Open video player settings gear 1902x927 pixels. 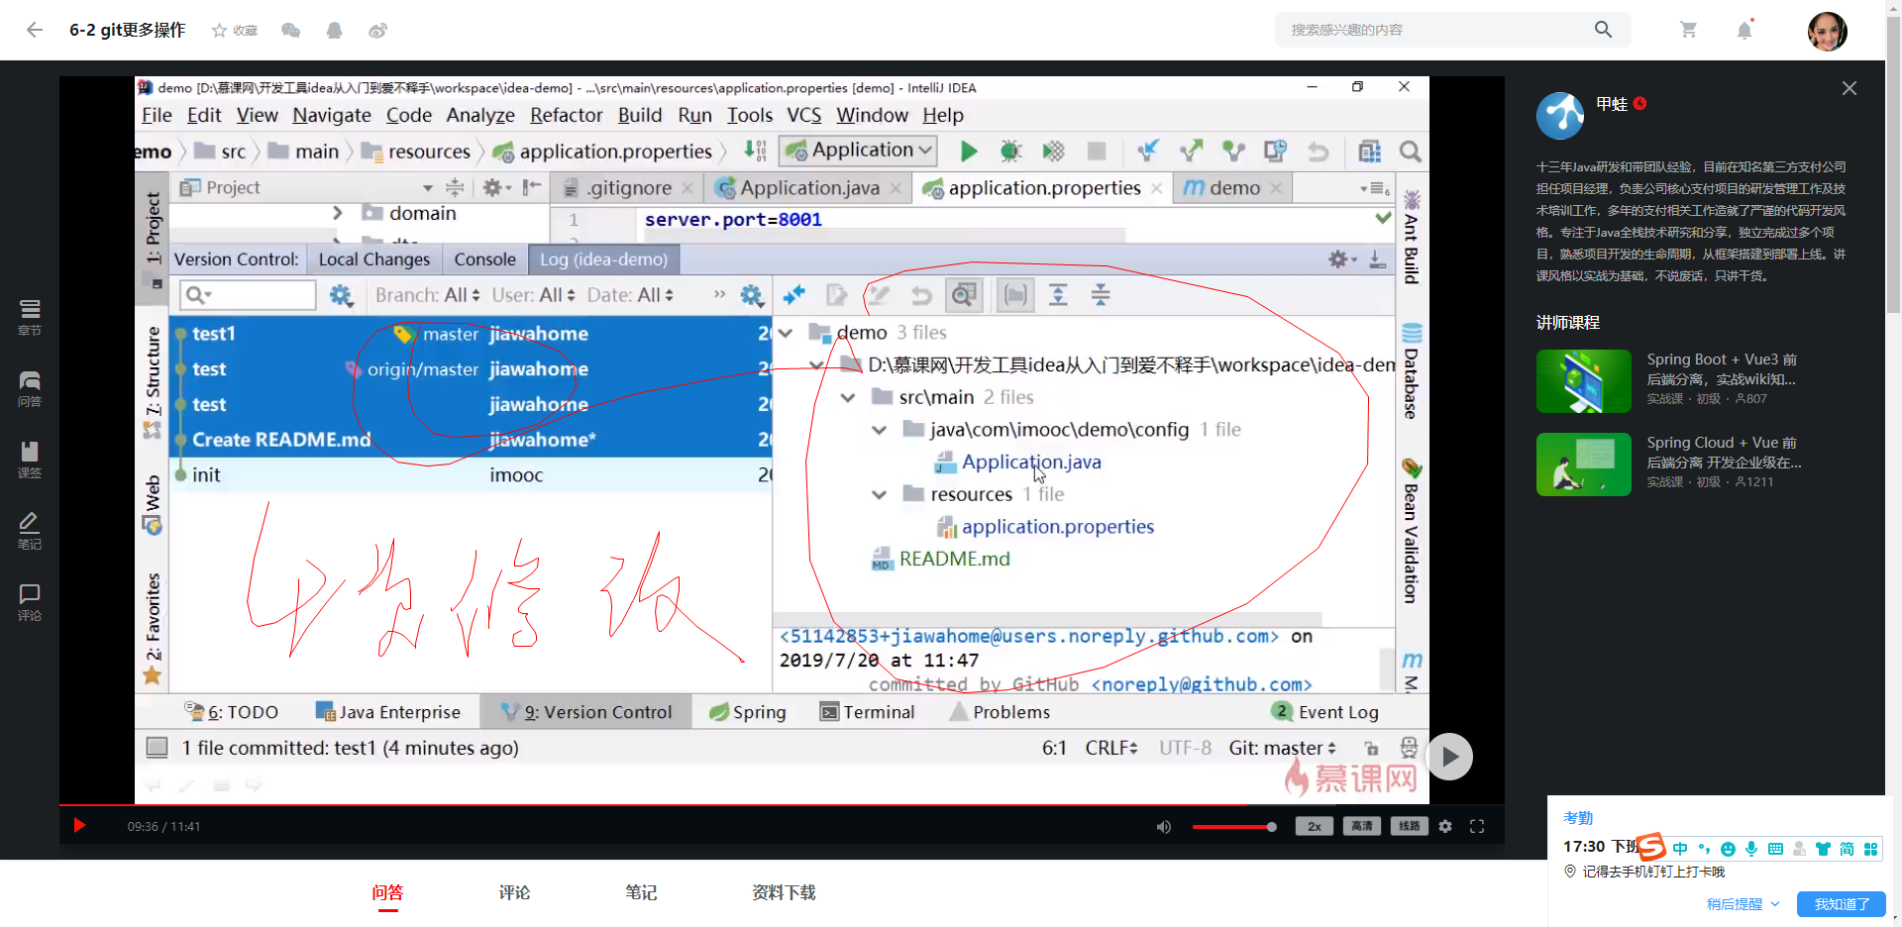[1445, 826]
